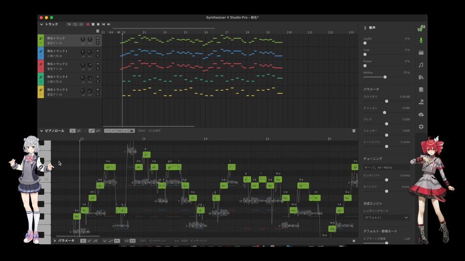The height and width of the screenshot is (261, 465).
Task: Select the 無名トラック 3 track name
Action: (x=57, y=90)
